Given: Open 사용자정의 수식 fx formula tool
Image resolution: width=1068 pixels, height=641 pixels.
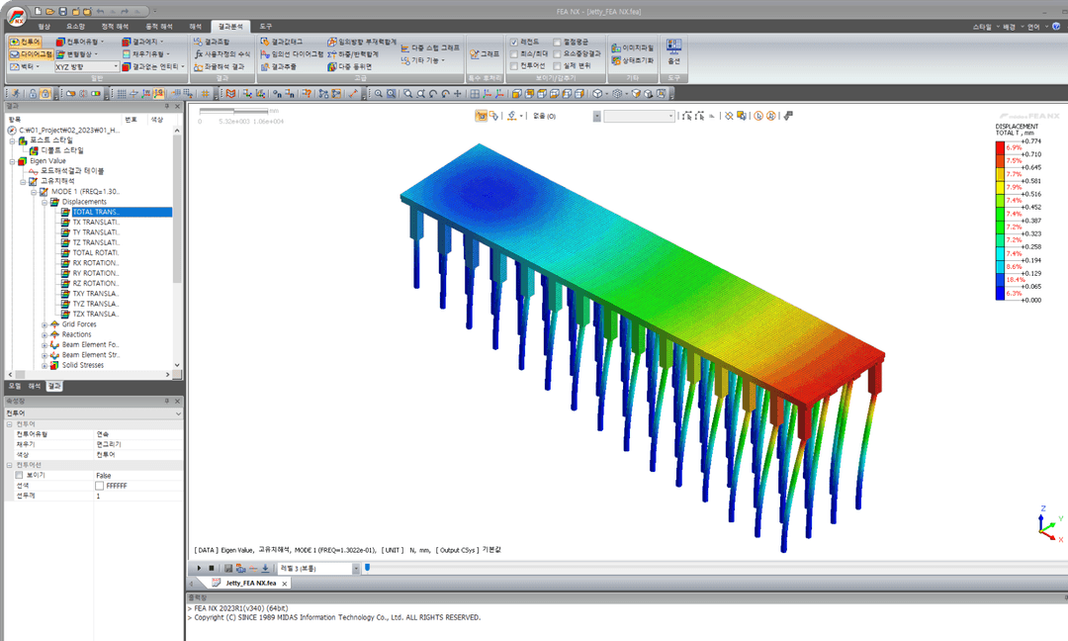Looking at the screenshot, I should tap(222, 54).
